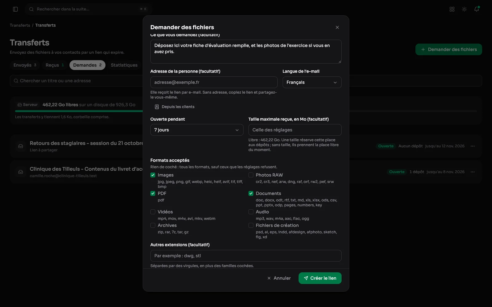Click the '1 dépôt' text
The image size is (492, 307).
[417, 172]
